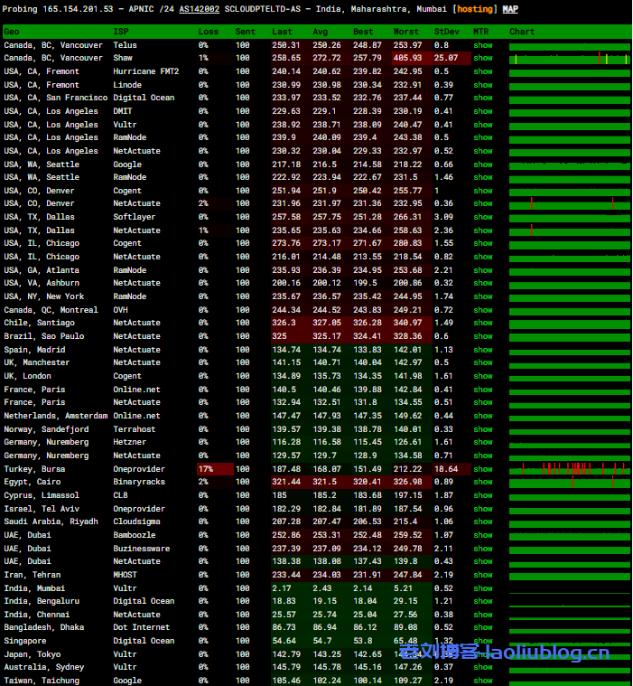Show MTR for India, Mumbai Vultr

pyautogui.click(x=483, y=588)
